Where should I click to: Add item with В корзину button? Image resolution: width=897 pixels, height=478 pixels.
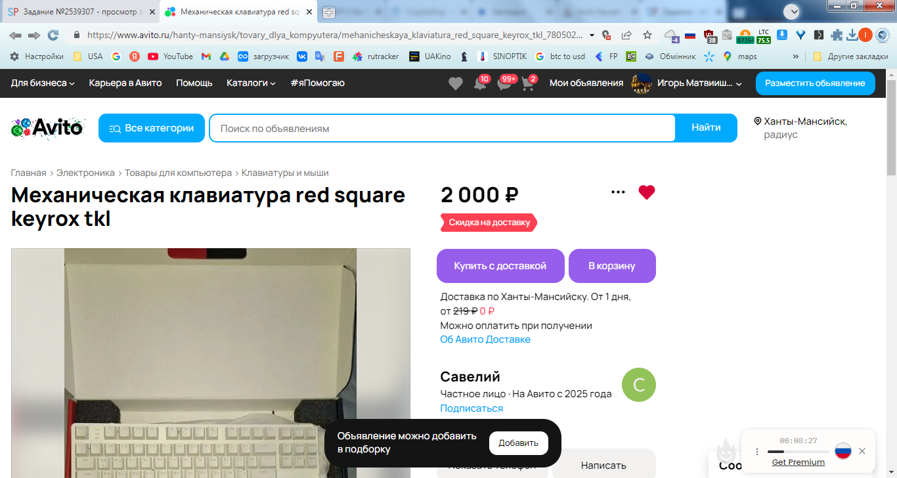tap(612, 266)
